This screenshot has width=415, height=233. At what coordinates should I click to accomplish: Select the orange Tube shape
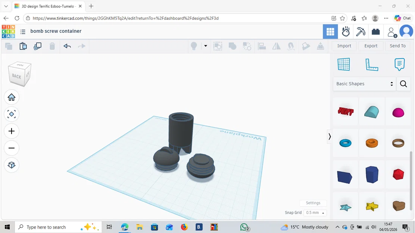tap(372, 143)
